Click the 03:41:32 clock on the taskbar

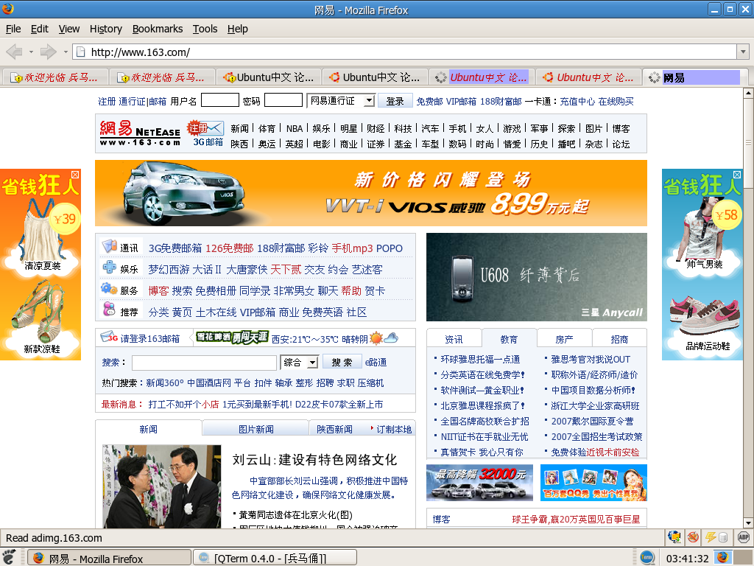(687, 559)
